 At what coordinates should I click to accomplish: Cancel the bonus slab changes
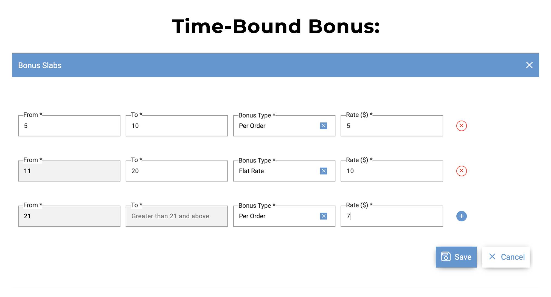tap(506, 257)
